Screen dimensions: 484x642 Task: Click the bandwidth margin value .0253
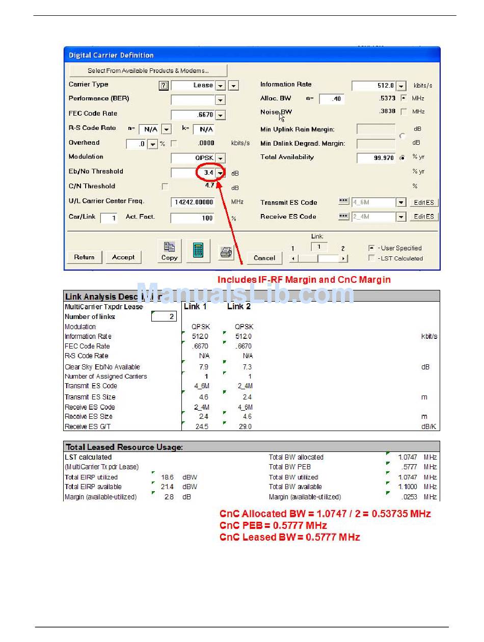coord(410,497)
